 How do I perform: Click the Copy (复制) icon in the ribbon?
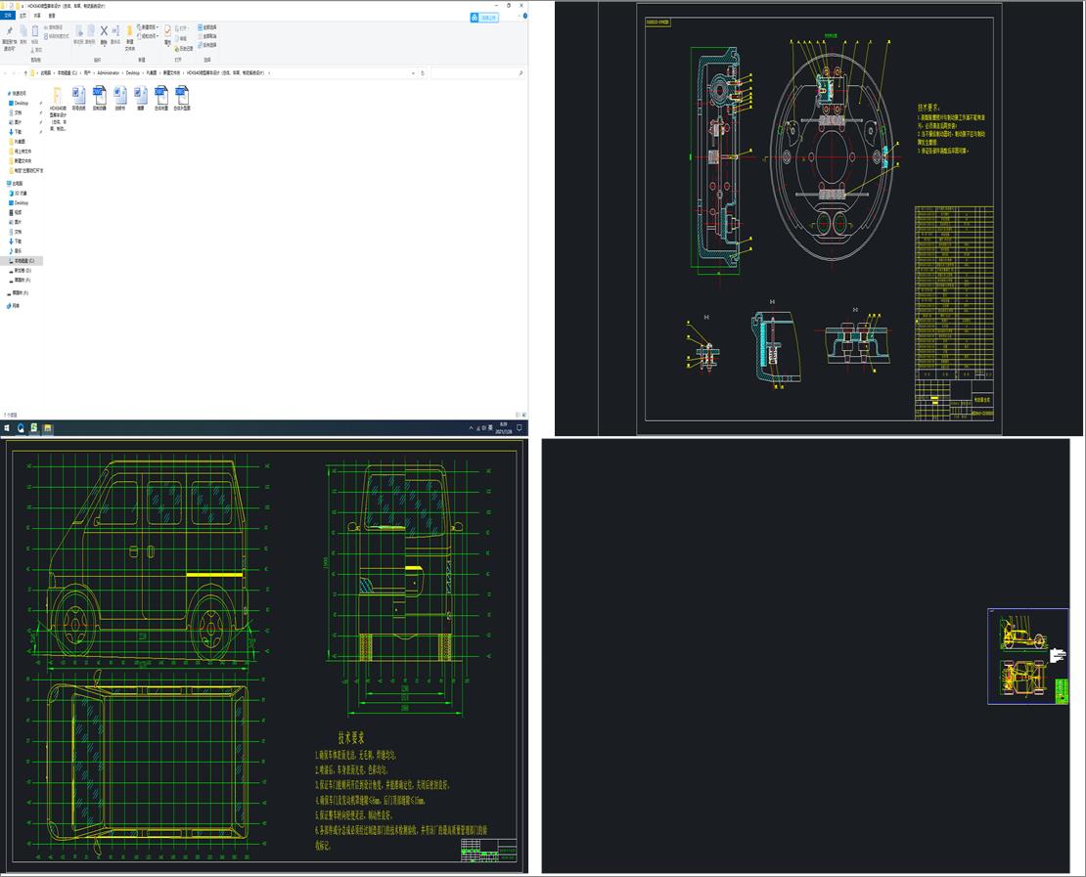click(23, 30)
